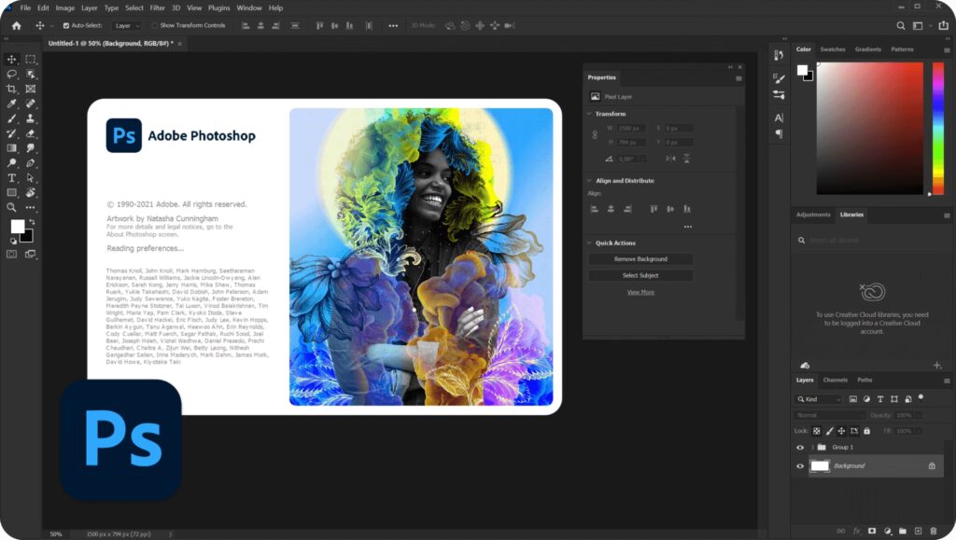The width and height of the screenshot is (956, 540).
Task: Enable Show Transform Controls checkbox
Action: pyautogui.click(x=154, y=25)
